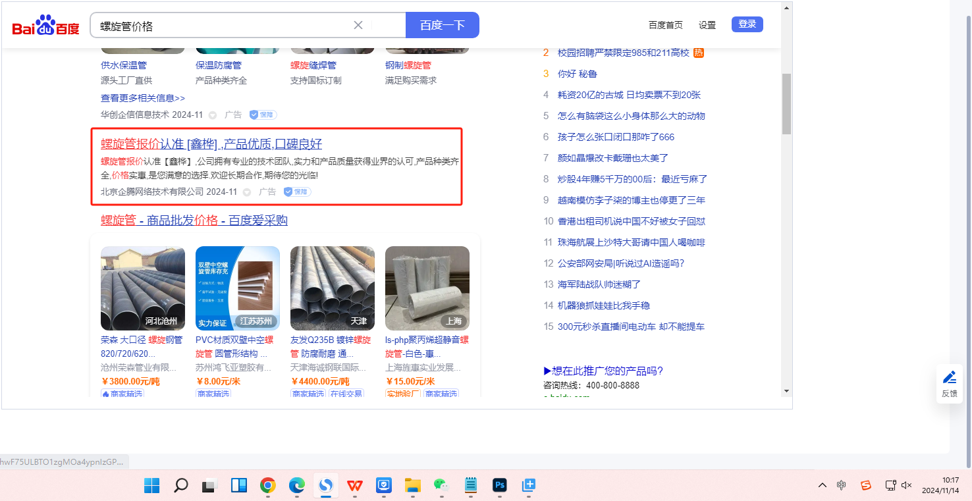Toggle the muted volume icon in tray

(x=906, y=485)
